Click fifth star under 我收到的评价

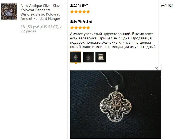(x=88, y=28)
